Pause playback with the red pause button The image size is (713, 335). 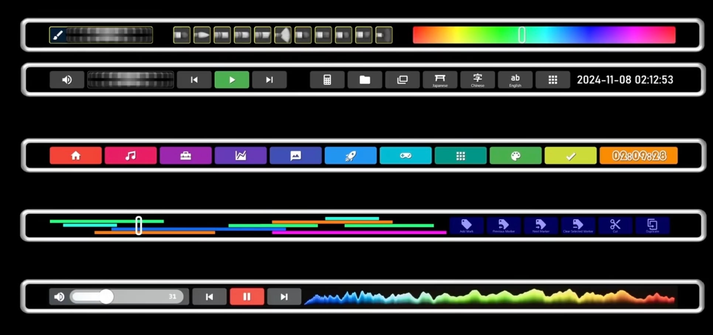(247, 297)
